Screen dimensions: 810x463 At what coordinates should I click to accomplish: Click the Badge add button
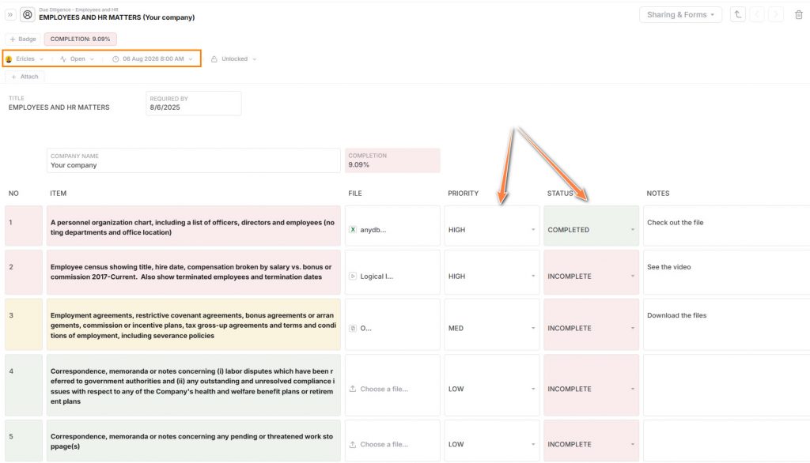[x=23, y=39]
